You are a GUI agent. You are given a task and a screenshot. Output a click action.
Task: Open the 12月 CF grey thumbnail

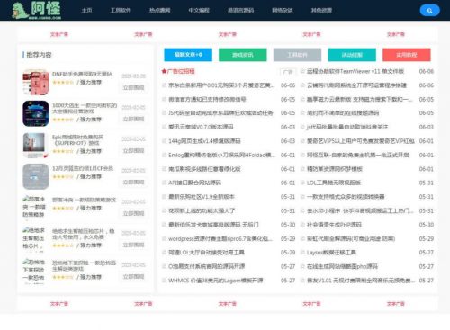tap(35, 176)
